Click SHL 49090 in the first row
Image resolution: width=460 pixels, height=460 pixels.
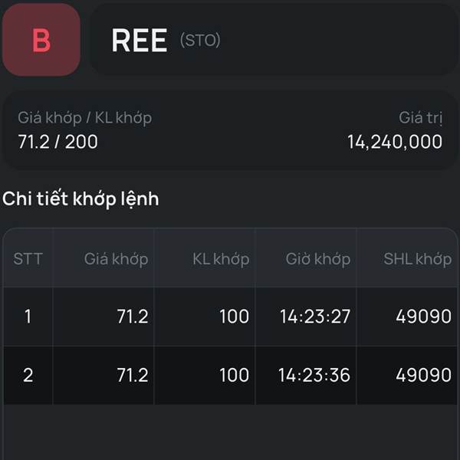pyautogui.click(x=423, y=316)
